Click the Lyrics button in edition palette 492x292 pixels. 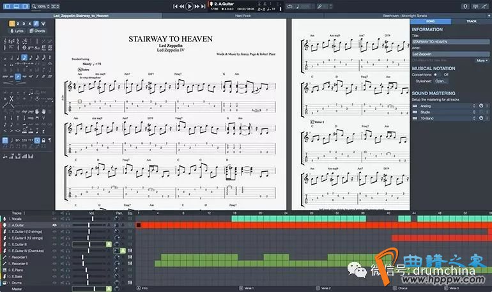(17, 31)
